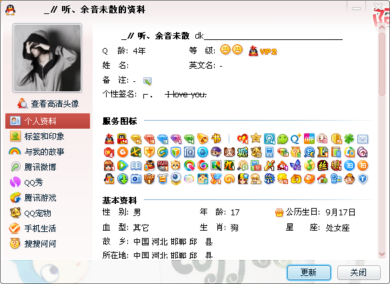Open the orange spiral snail service icon
The height and width of the screenshot is (284, 390).
pos(229,179)
